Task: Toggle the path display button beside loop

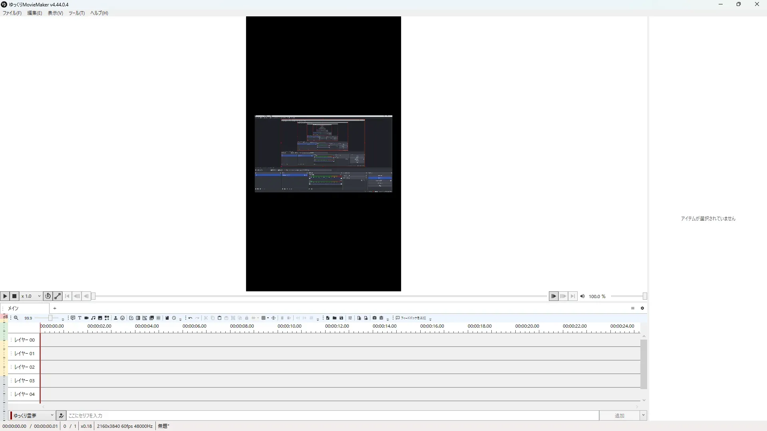Action: pyautogui.click(x=58, y=296)
